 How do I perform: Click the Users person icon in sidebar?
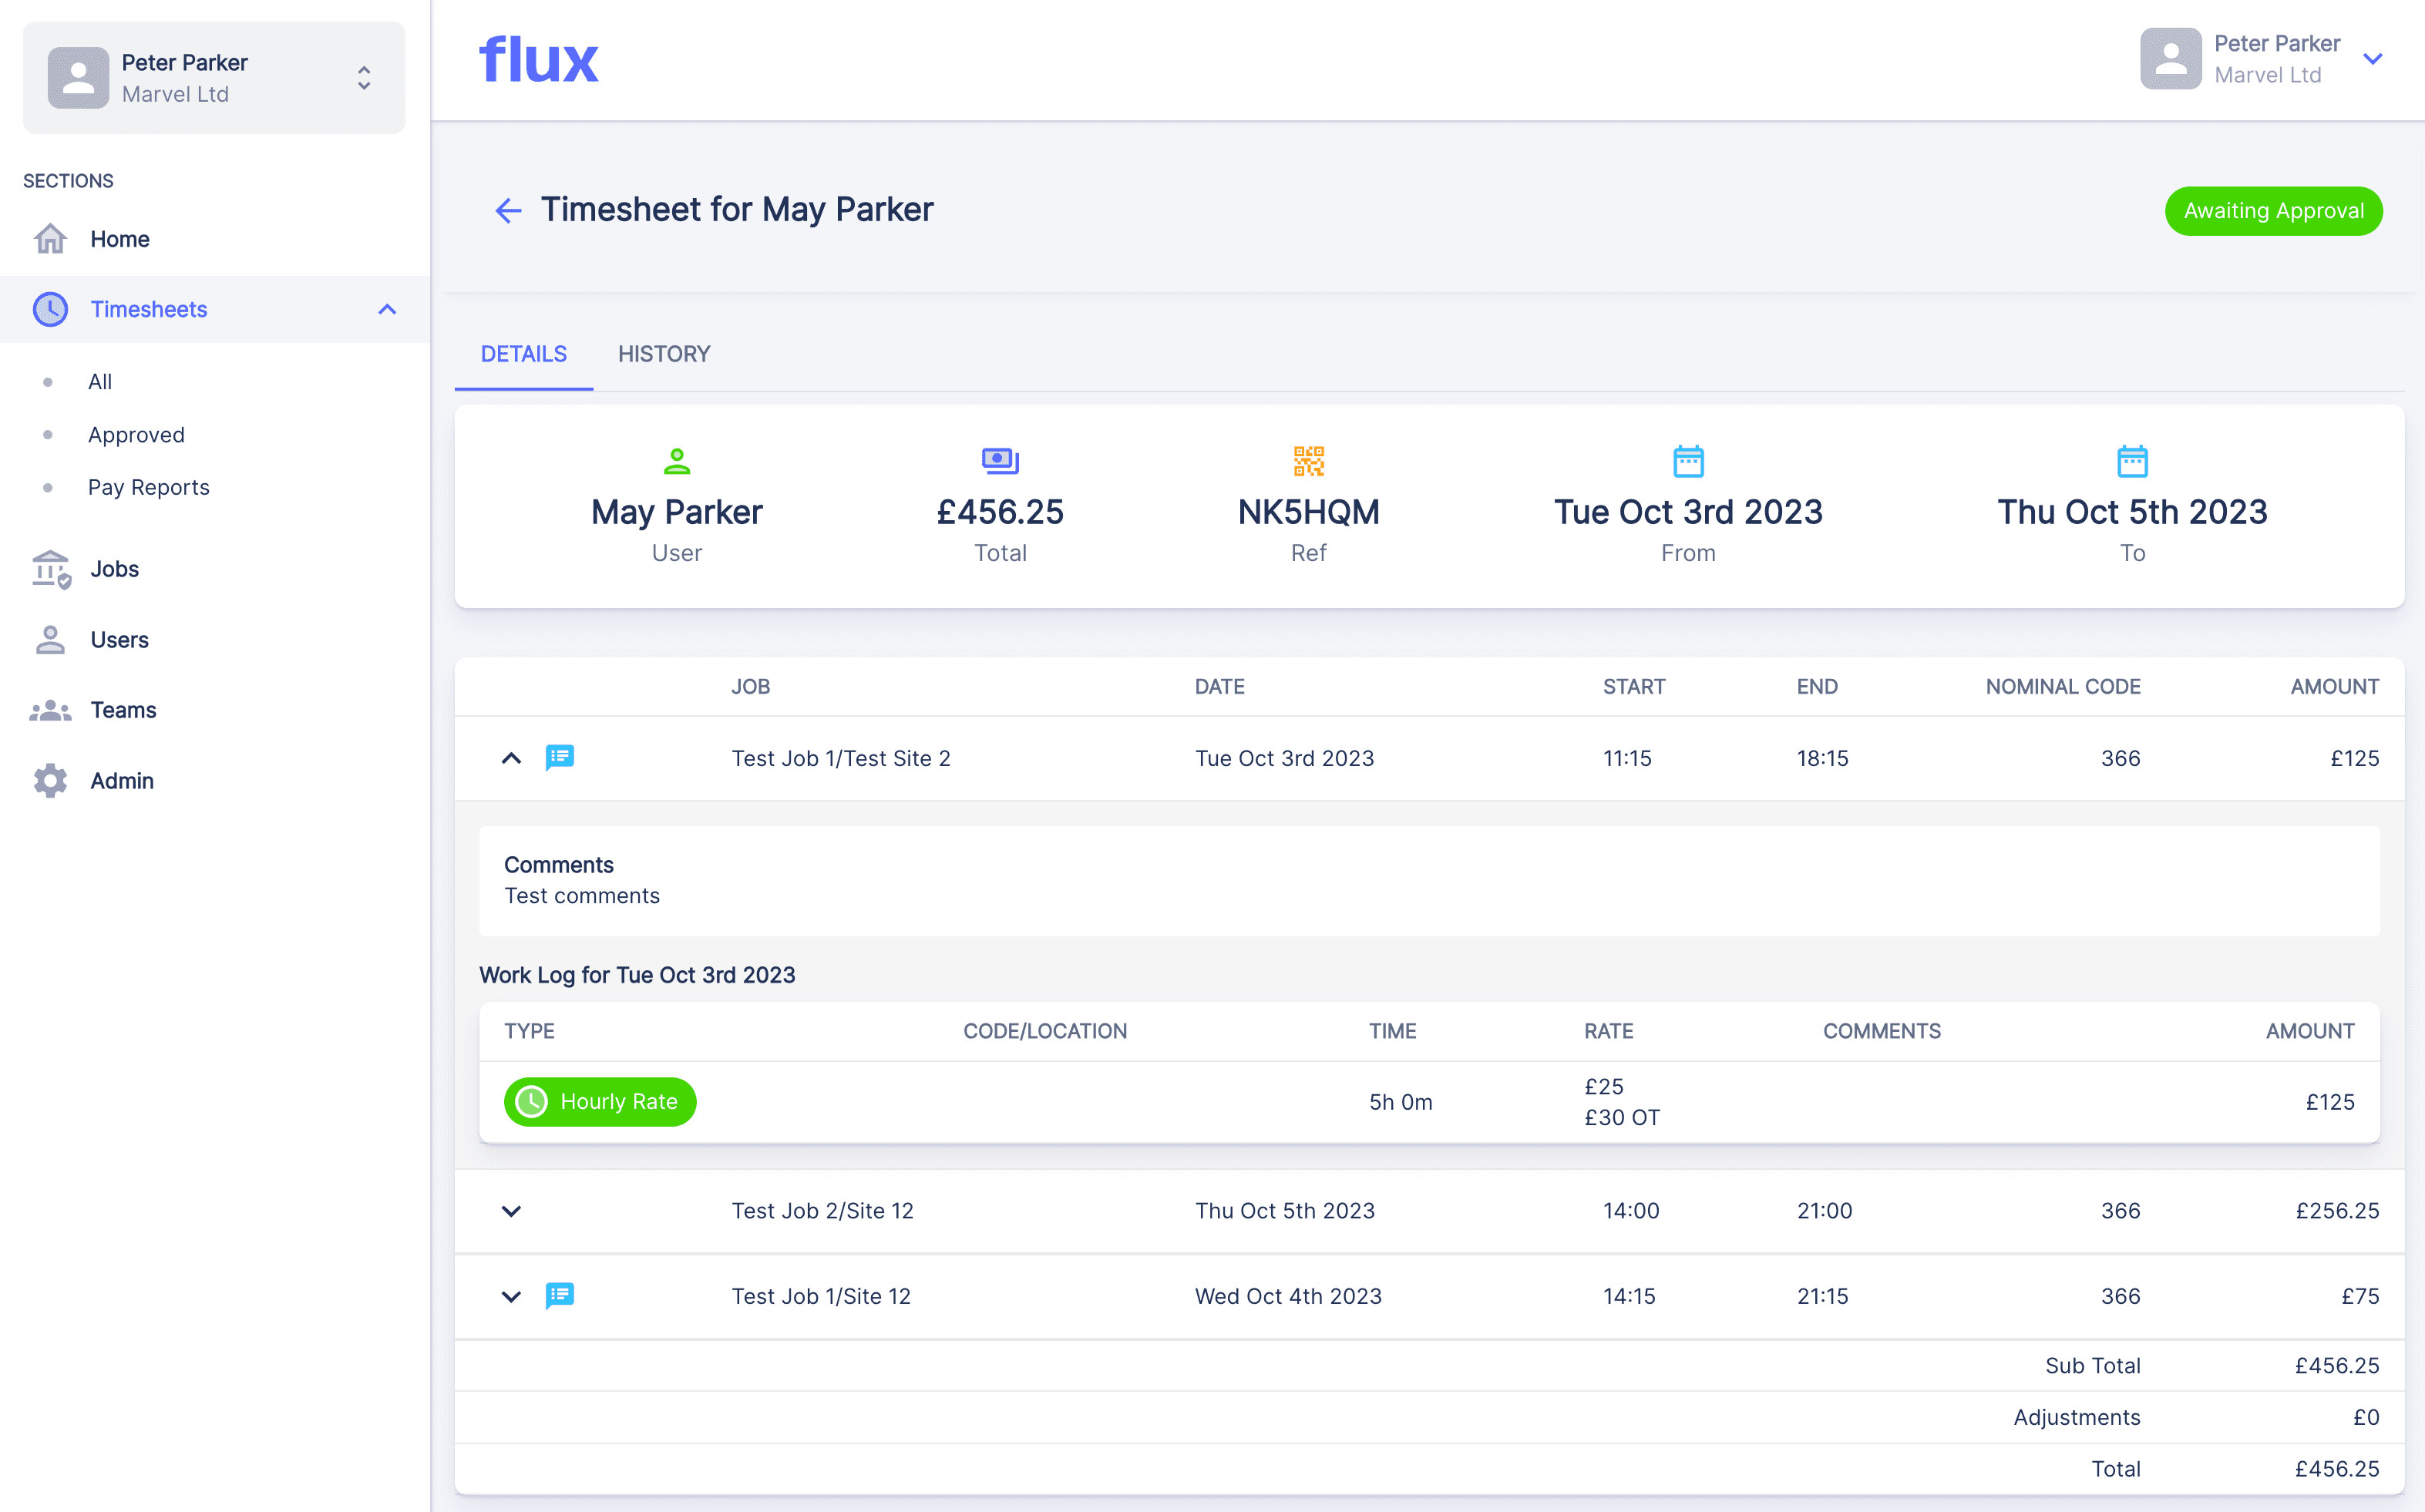click(50, 640)
